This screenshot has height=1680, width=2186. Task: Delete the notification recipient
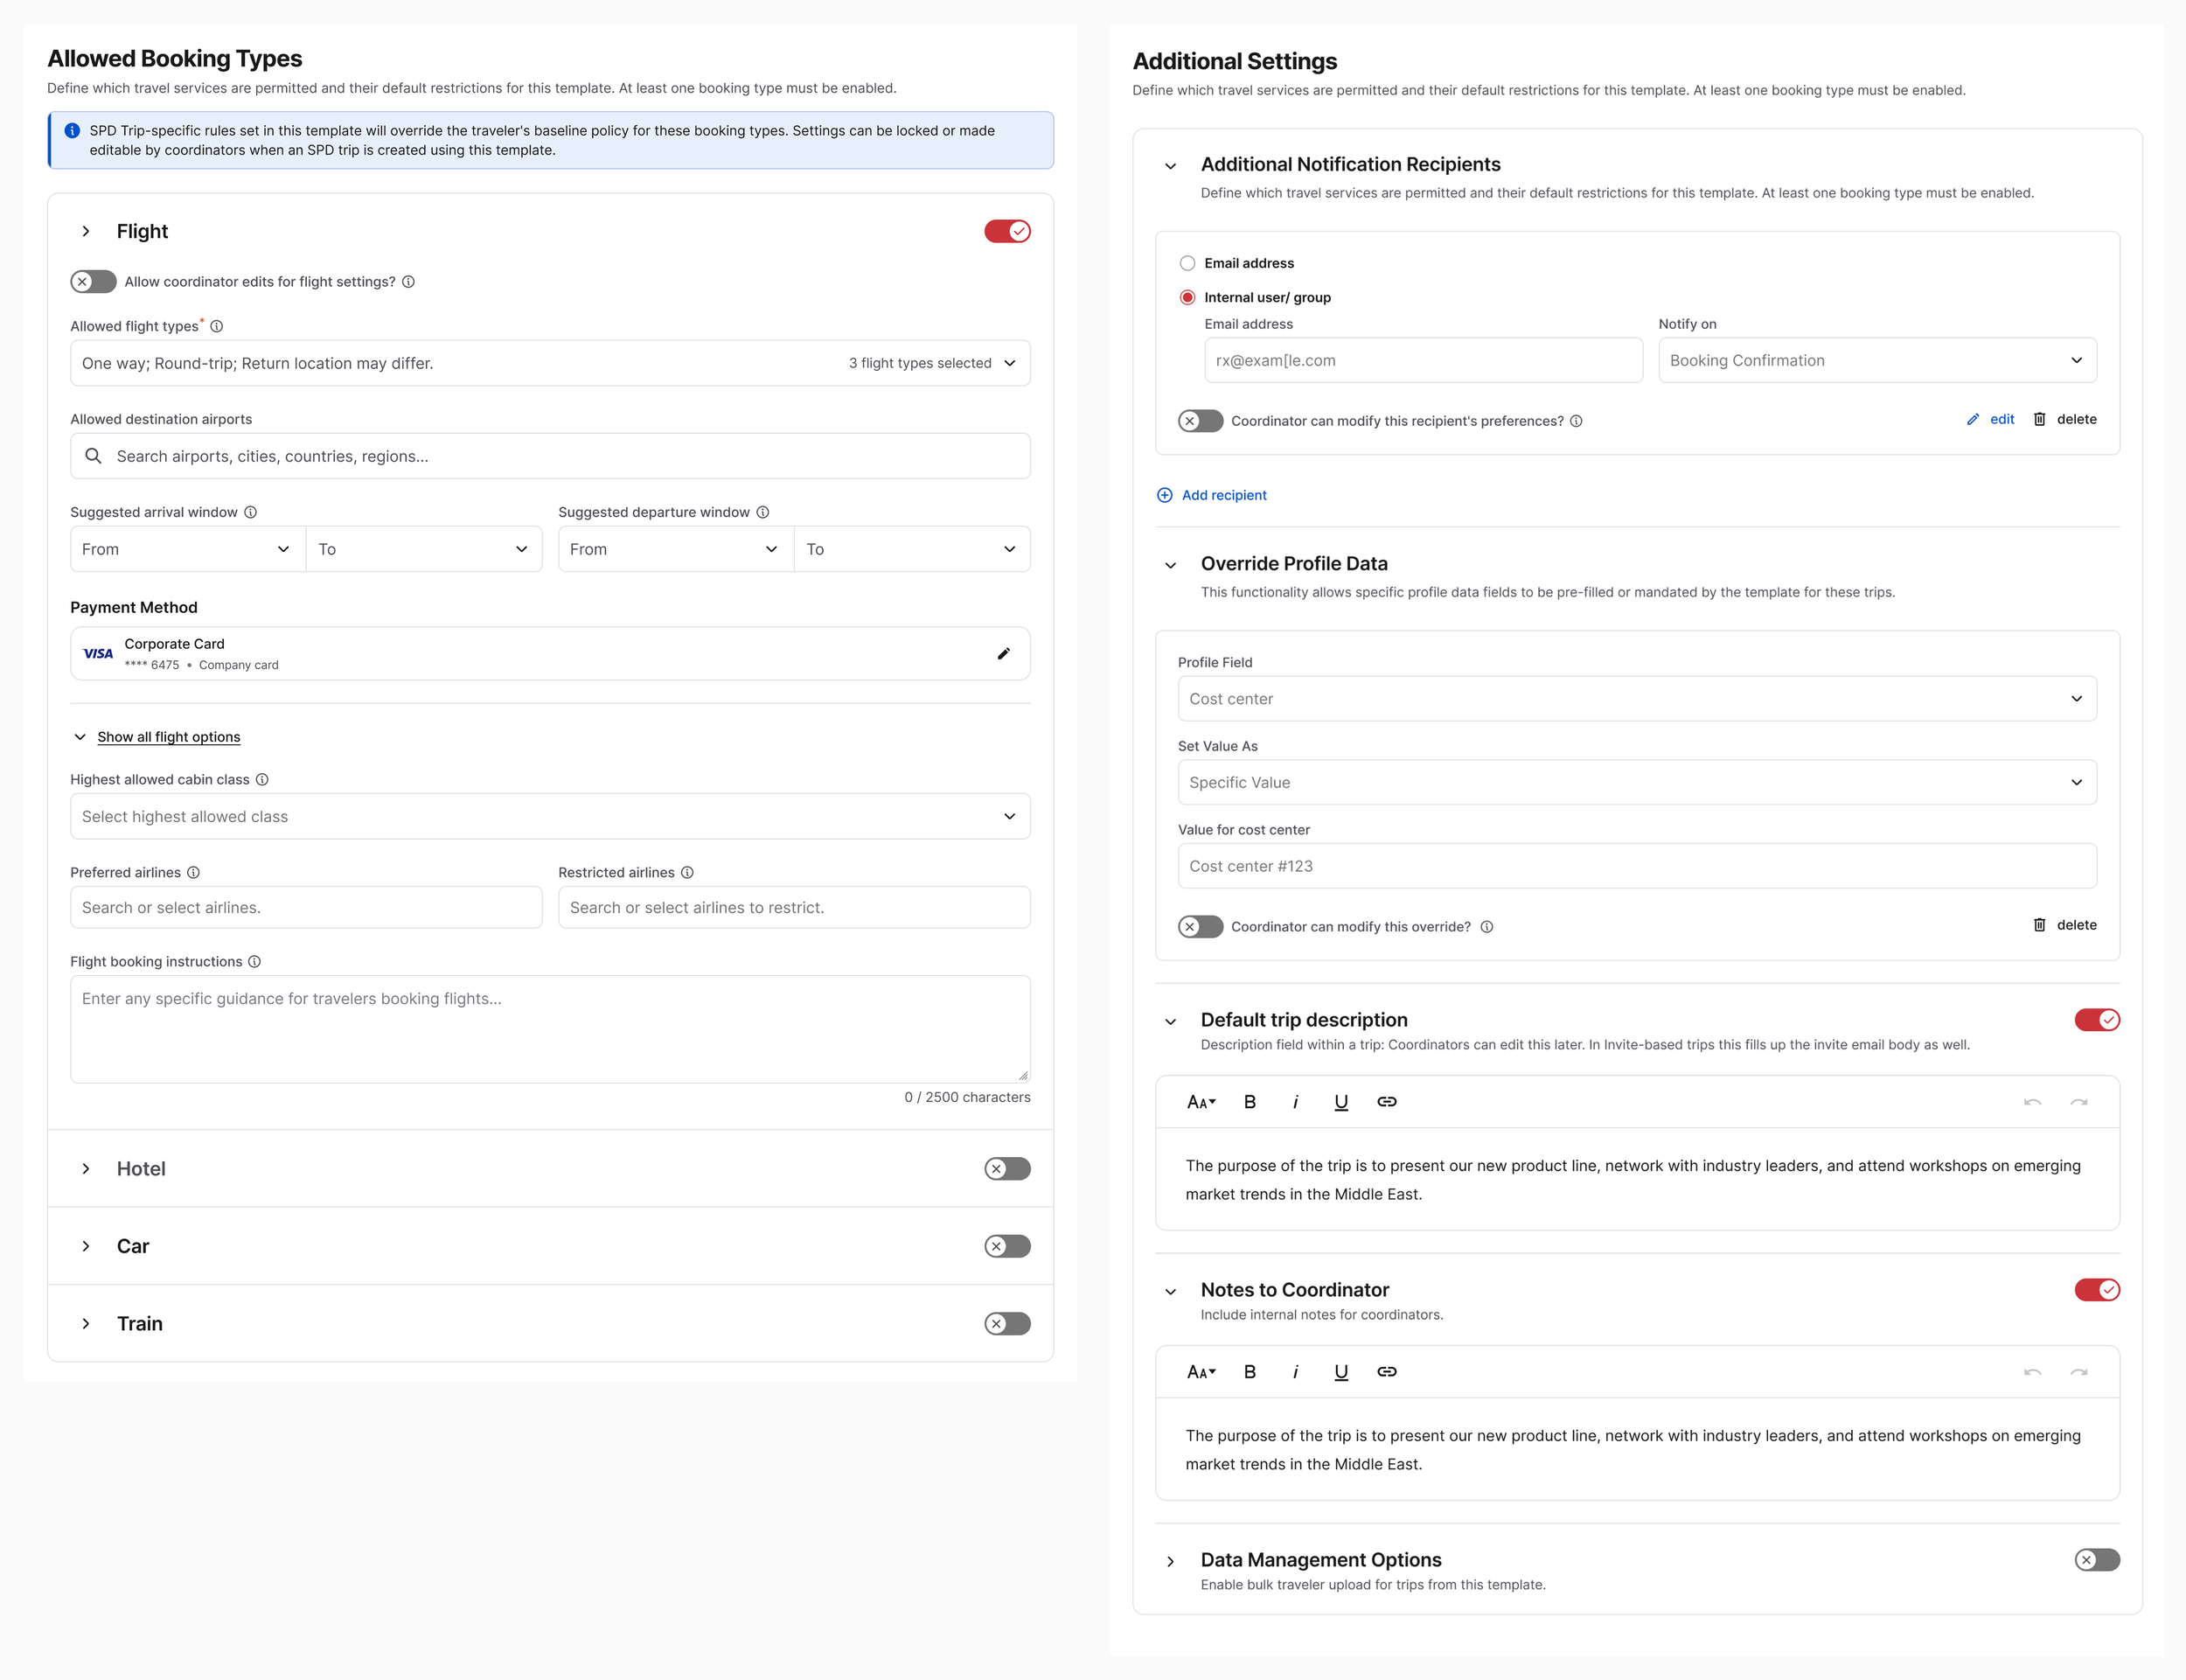click(2064, 419)
